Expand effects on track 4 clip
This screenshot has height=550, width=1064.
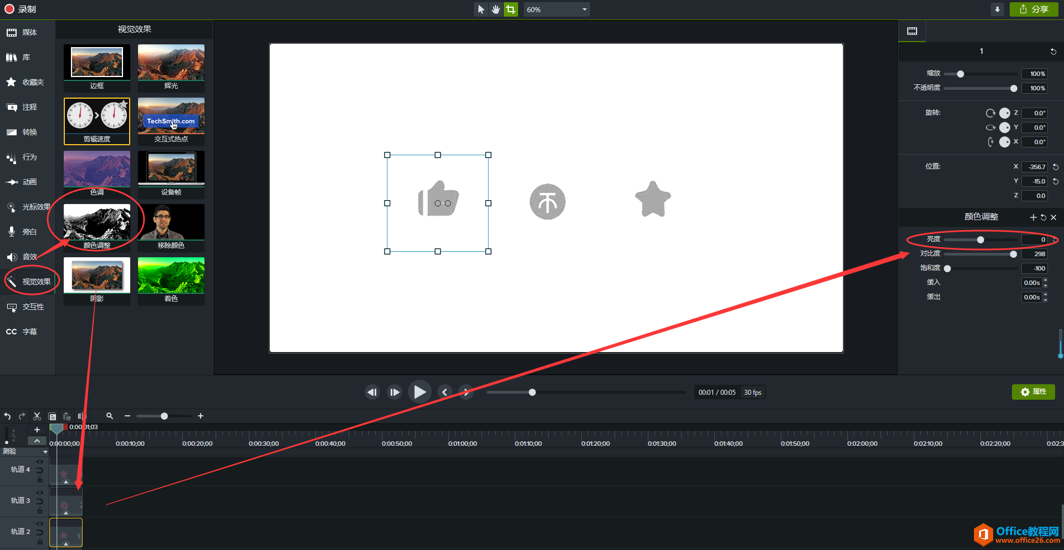tap(66, 482)
